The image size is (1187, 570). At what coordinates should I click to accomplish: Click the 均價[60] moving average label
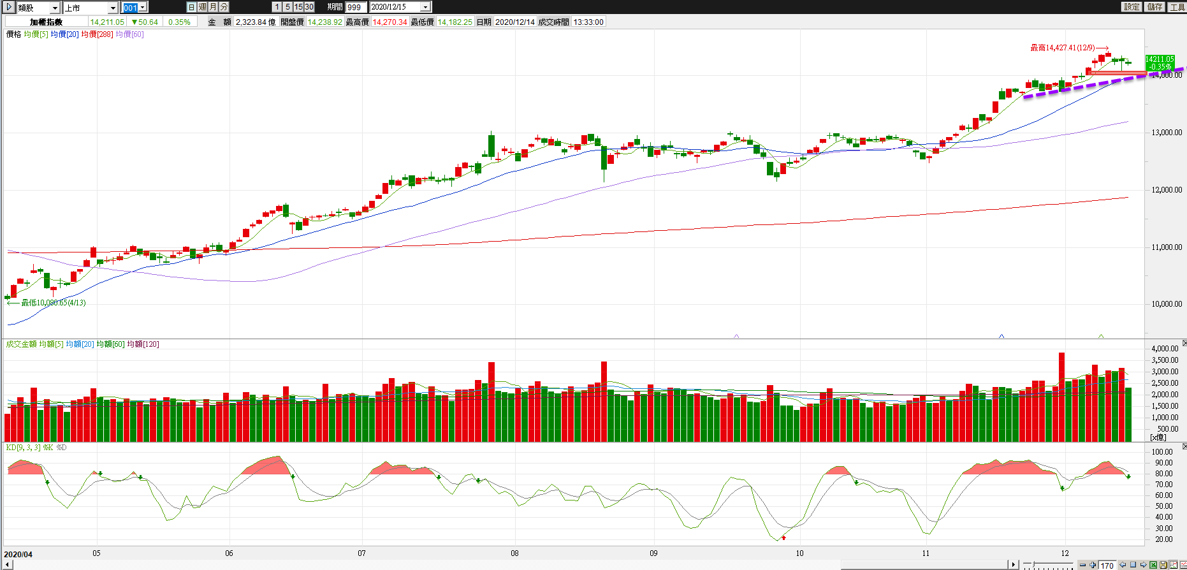[129, 34]
